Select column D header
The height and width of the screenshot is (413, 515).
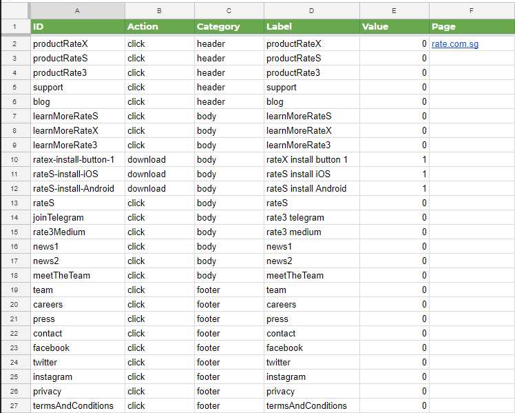click(x=312, y=11)
